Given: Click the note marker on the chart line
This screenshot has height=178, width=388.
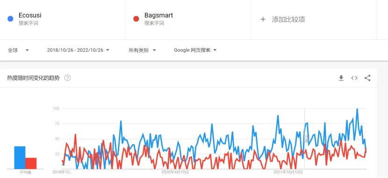Looking at the screenshot, I should click(x=307, y=139).
